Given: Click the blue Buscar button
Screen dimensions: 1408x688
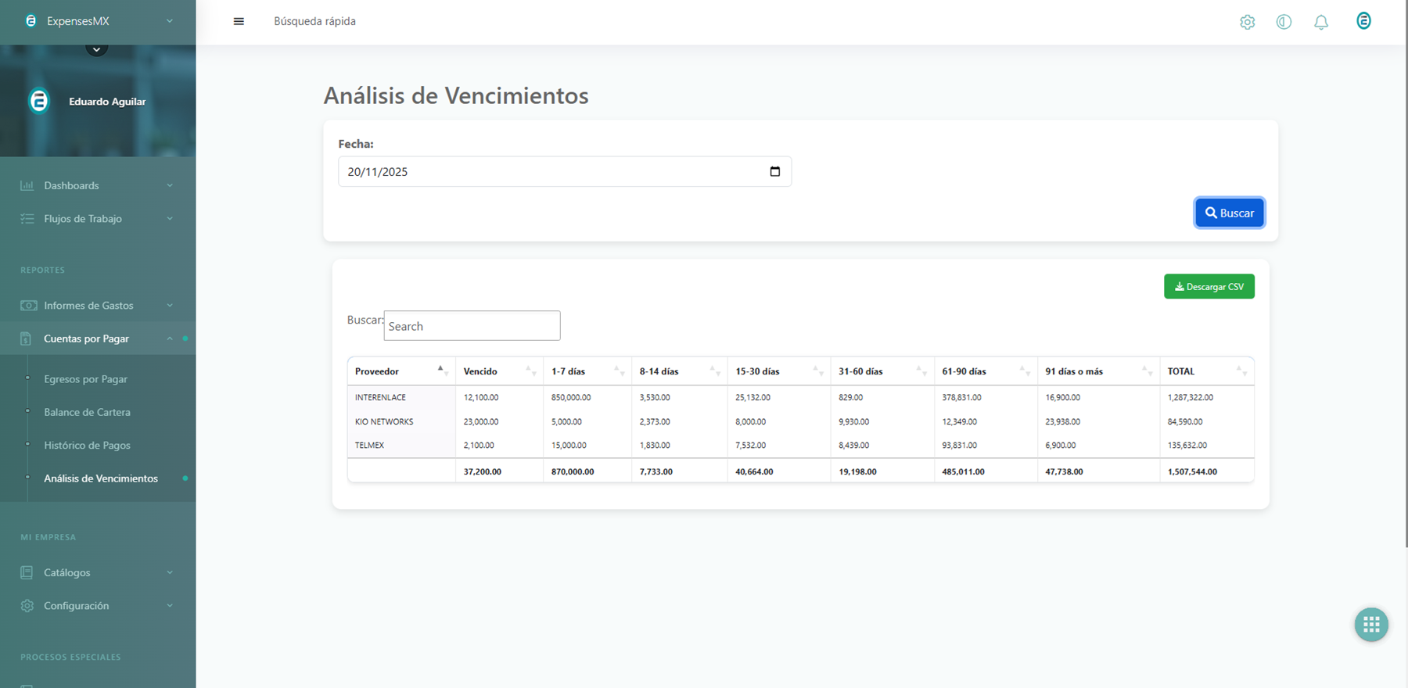Looking at the screenshot, I should 1229,213.
